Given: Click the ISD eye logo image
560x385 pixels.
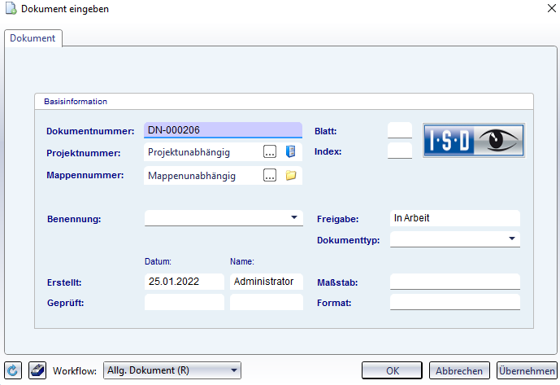Looking at the screenshot, I should 474,140.
